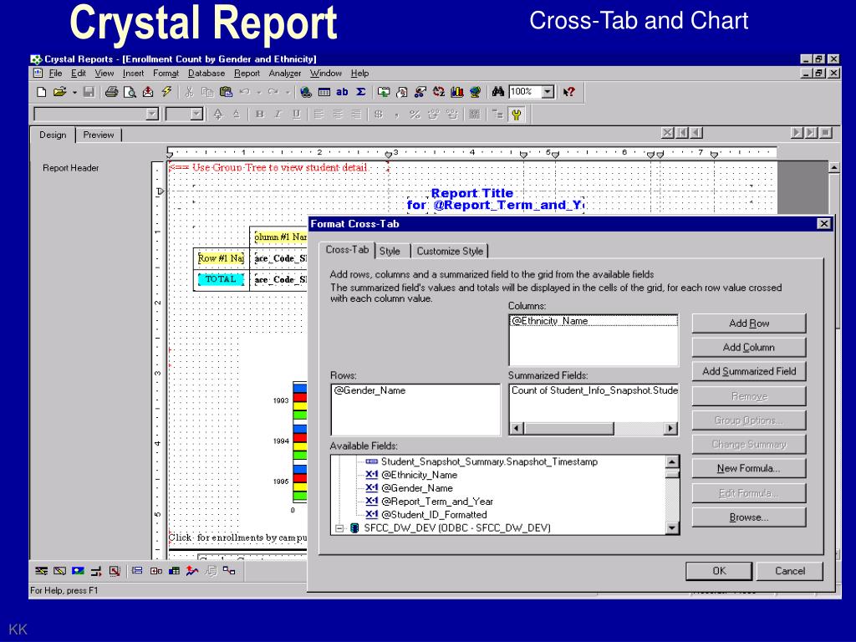Image resolution: width=856 pixels, height=642 pixels.
Task: Click the yellow wrench Object Properties icon
Action: (516, 115)
